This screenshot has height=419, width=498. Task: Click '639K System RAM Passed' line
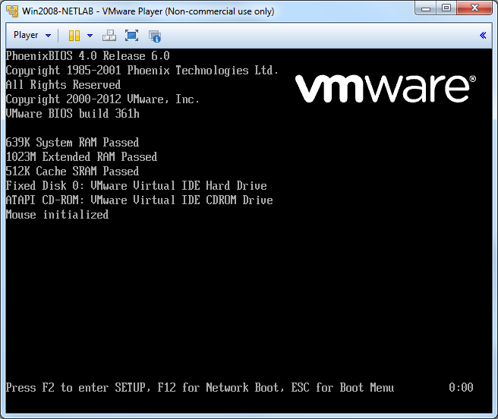coord(72,143)
